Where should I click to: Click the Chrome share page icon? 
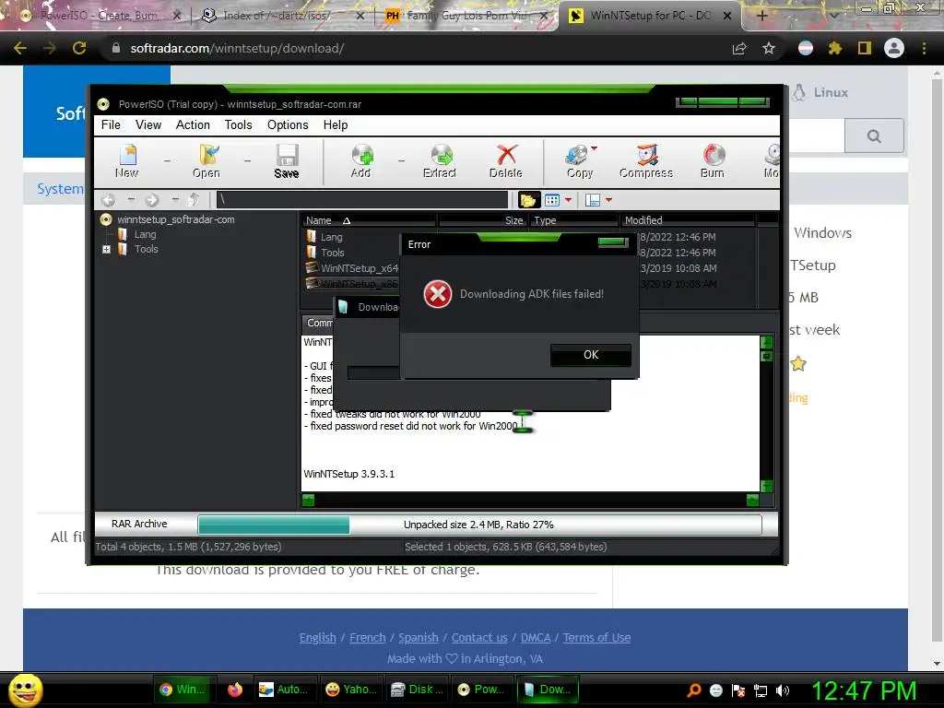(739, 48)
